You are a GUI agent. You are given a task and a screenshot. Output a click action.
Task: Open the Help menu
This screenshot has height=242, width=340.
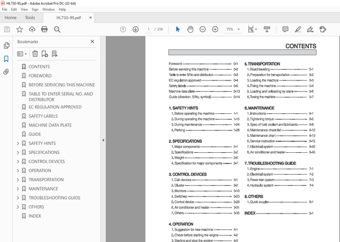[x=62, y=9]
